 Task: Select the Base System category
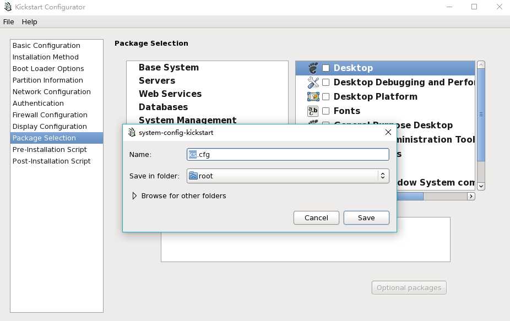coord(208,67)
